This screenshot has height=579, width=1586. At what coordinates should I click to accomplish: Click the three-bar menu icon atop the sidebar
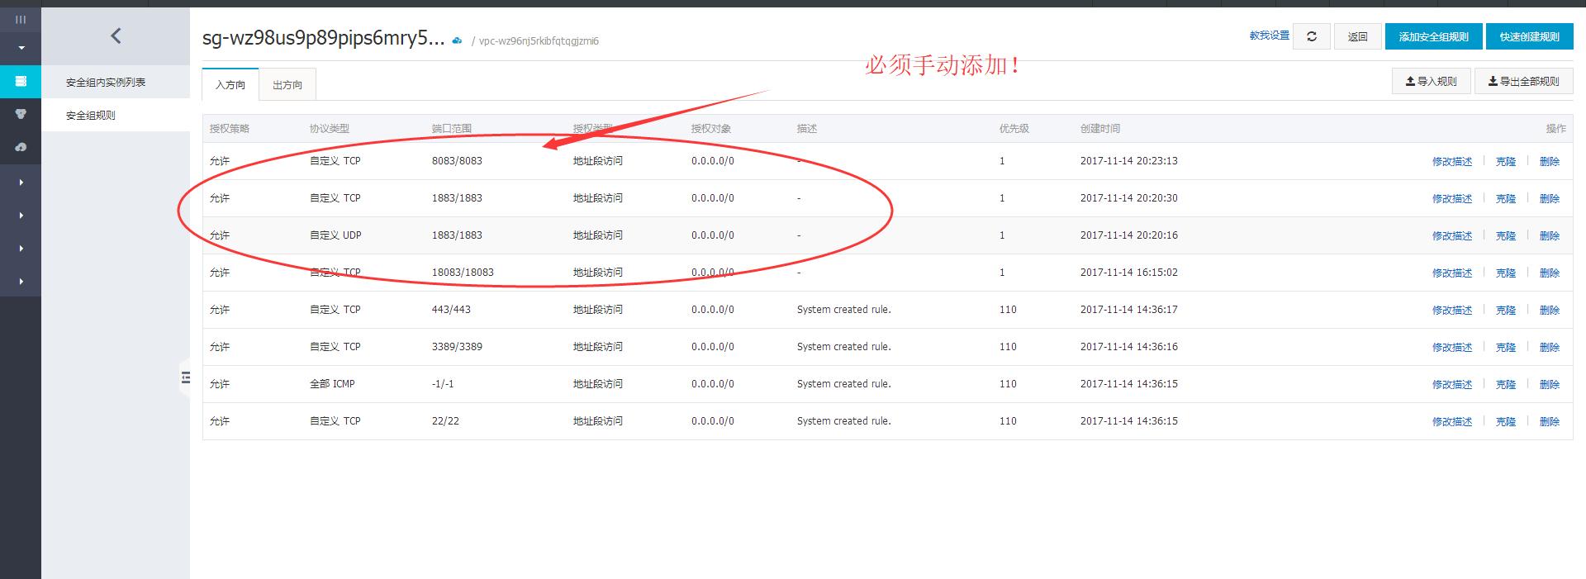tap(21, 19)
